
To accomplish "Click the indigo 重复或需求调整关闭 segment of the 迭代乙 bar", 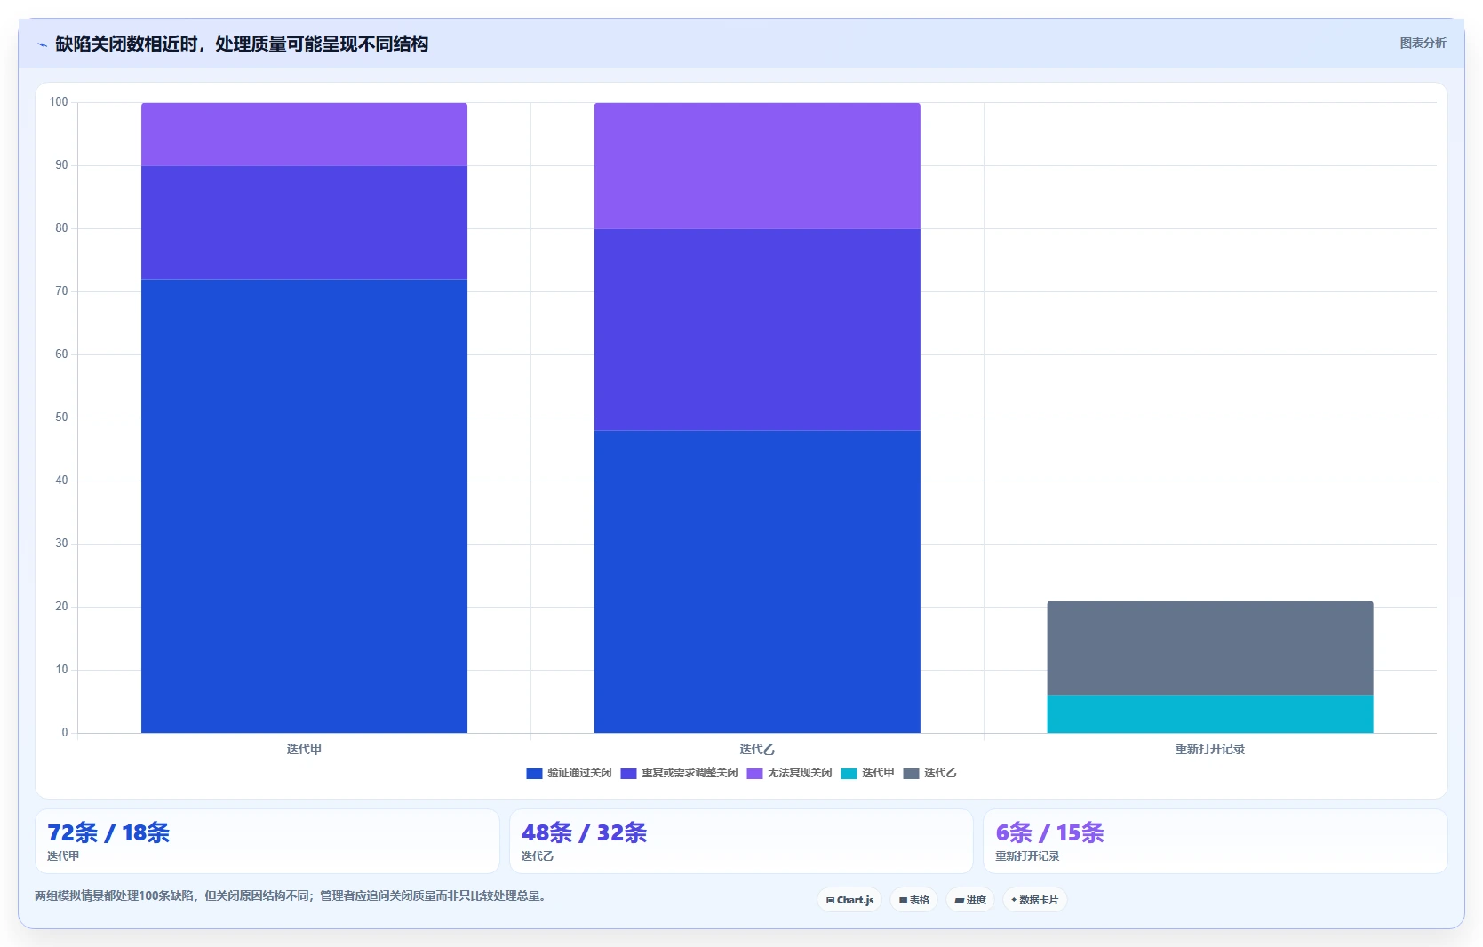I will pos(757,330).
